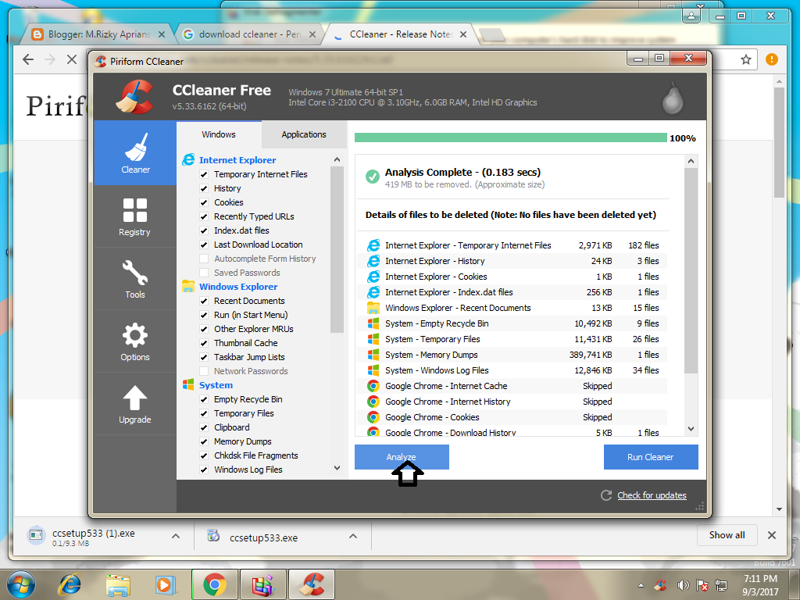Click the results pane vertical scrollbar
The width and height of the screenshot is (800, 600).
click(x=691, y=270)
